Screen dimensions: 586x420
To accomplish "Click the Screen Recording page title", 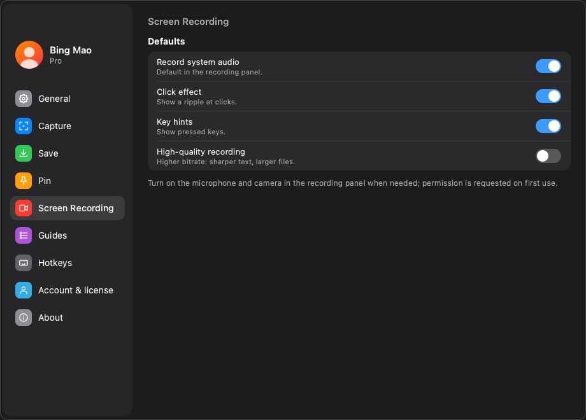I will click(x=189, y=22).
